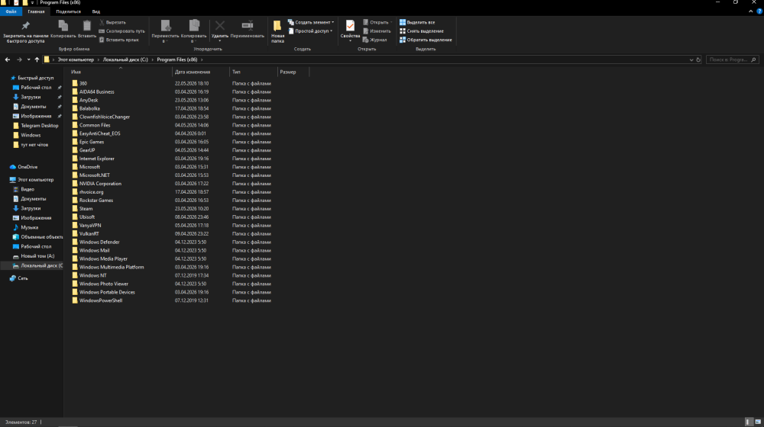
Task: Select the AIDA64 Business folder
Action: (x=97, y=92)
